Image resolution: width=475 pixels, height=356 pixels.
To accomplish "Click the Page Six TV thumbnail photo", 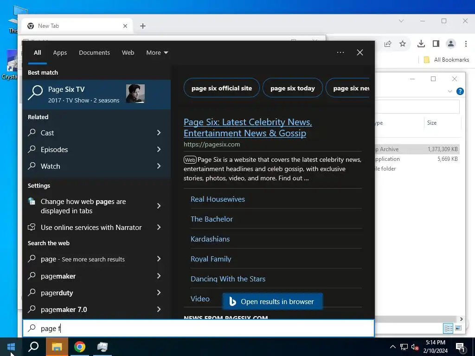I will (x=135, y=94).
